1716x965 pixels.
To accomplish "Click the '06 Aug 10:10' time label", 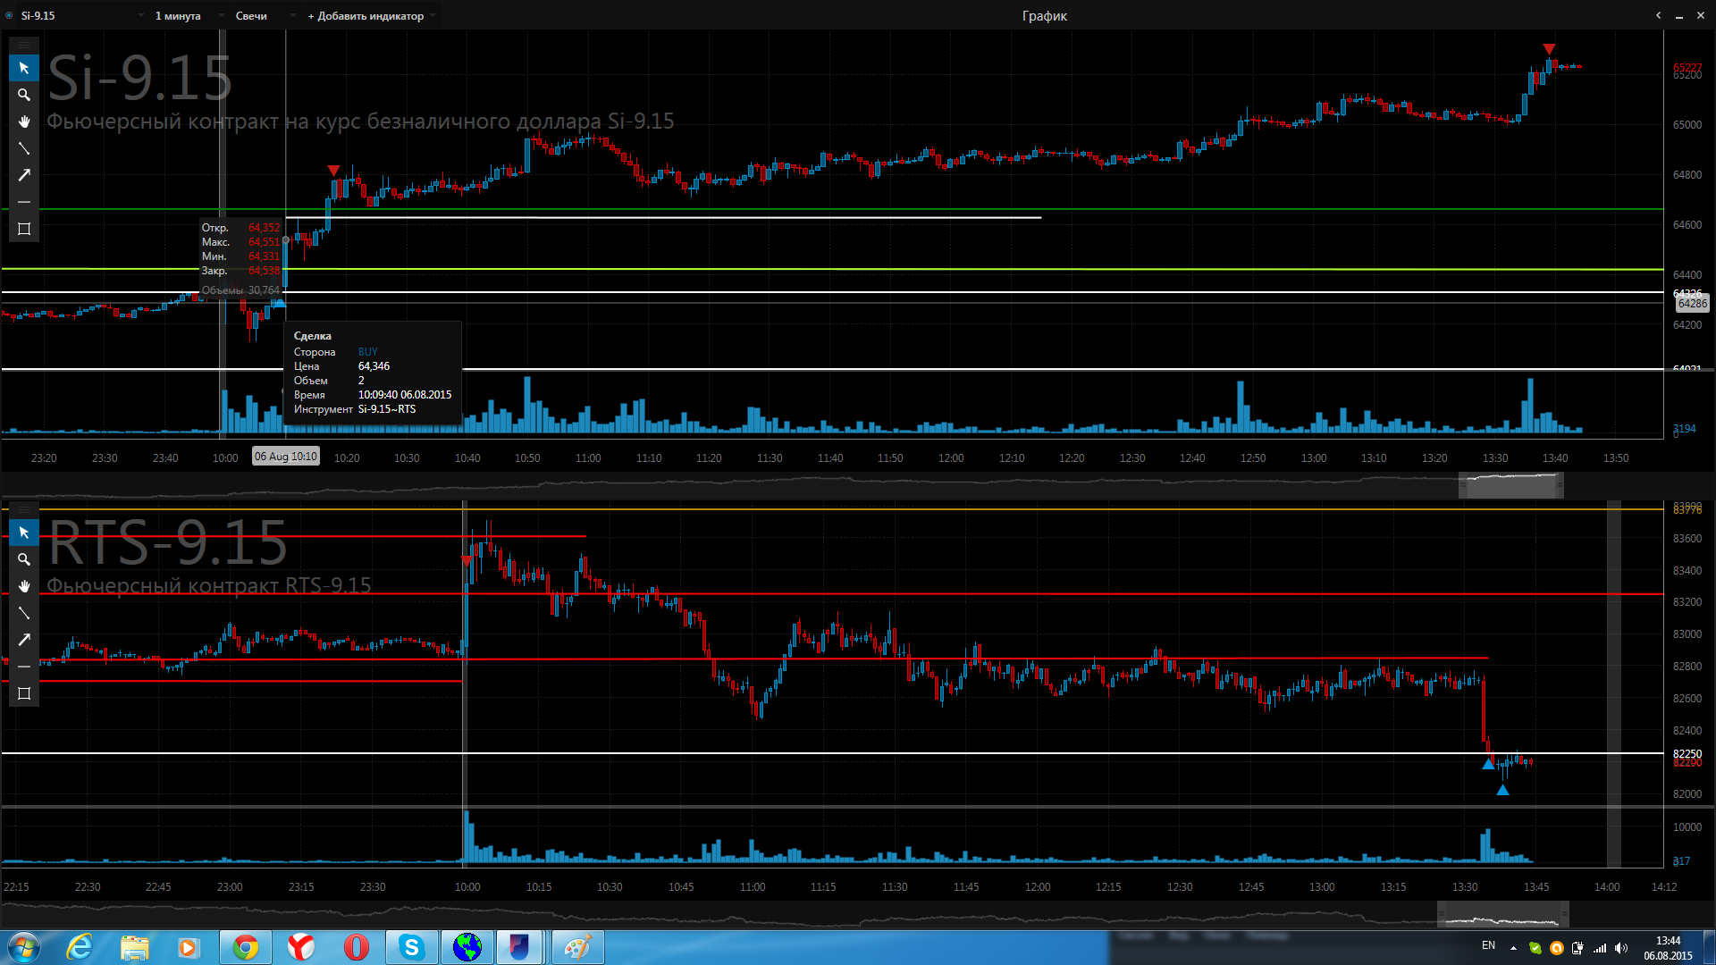I will pos(286,457).
